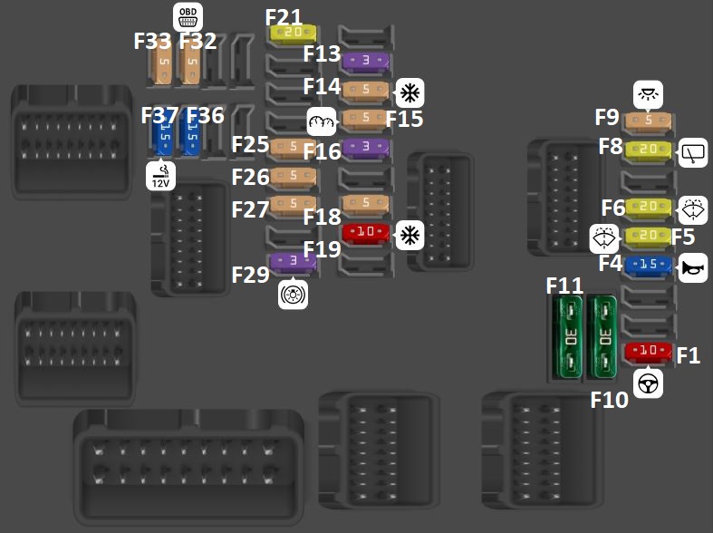The height and width of the screenshot is (533, 713).
Task: Click the F5 label
Action: (683, 237)
